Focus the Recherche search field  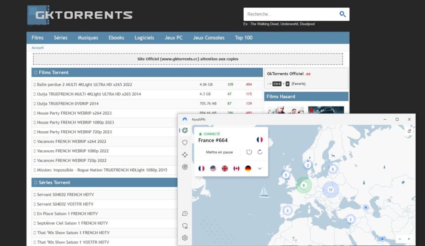tap(291, 14)
